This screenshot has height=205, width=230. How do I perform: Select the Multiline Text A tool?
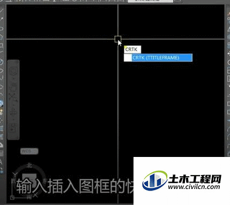tap(1, 162)
